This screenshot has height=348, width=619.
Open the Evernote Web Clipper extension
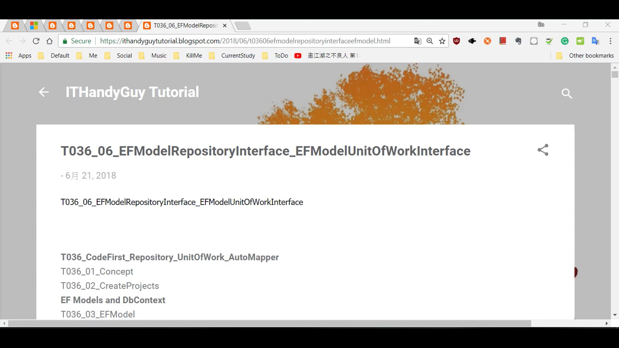tap(518, 41)
